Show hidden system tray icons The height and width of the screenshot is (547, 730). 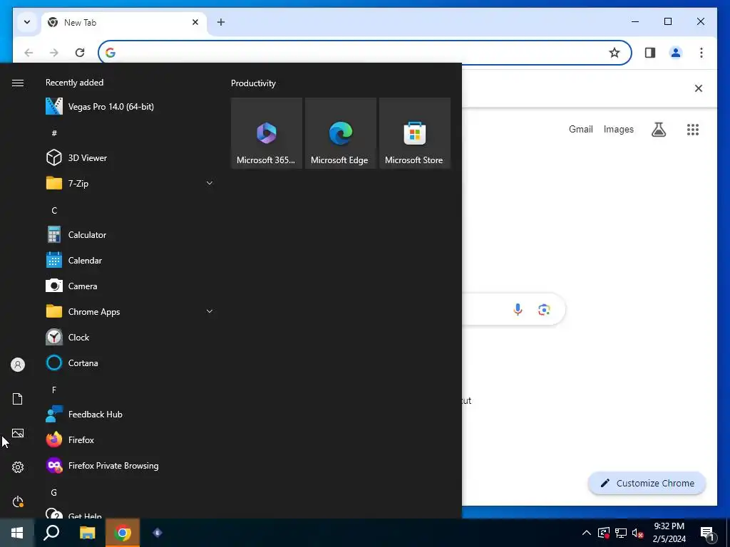pos(587,533)
